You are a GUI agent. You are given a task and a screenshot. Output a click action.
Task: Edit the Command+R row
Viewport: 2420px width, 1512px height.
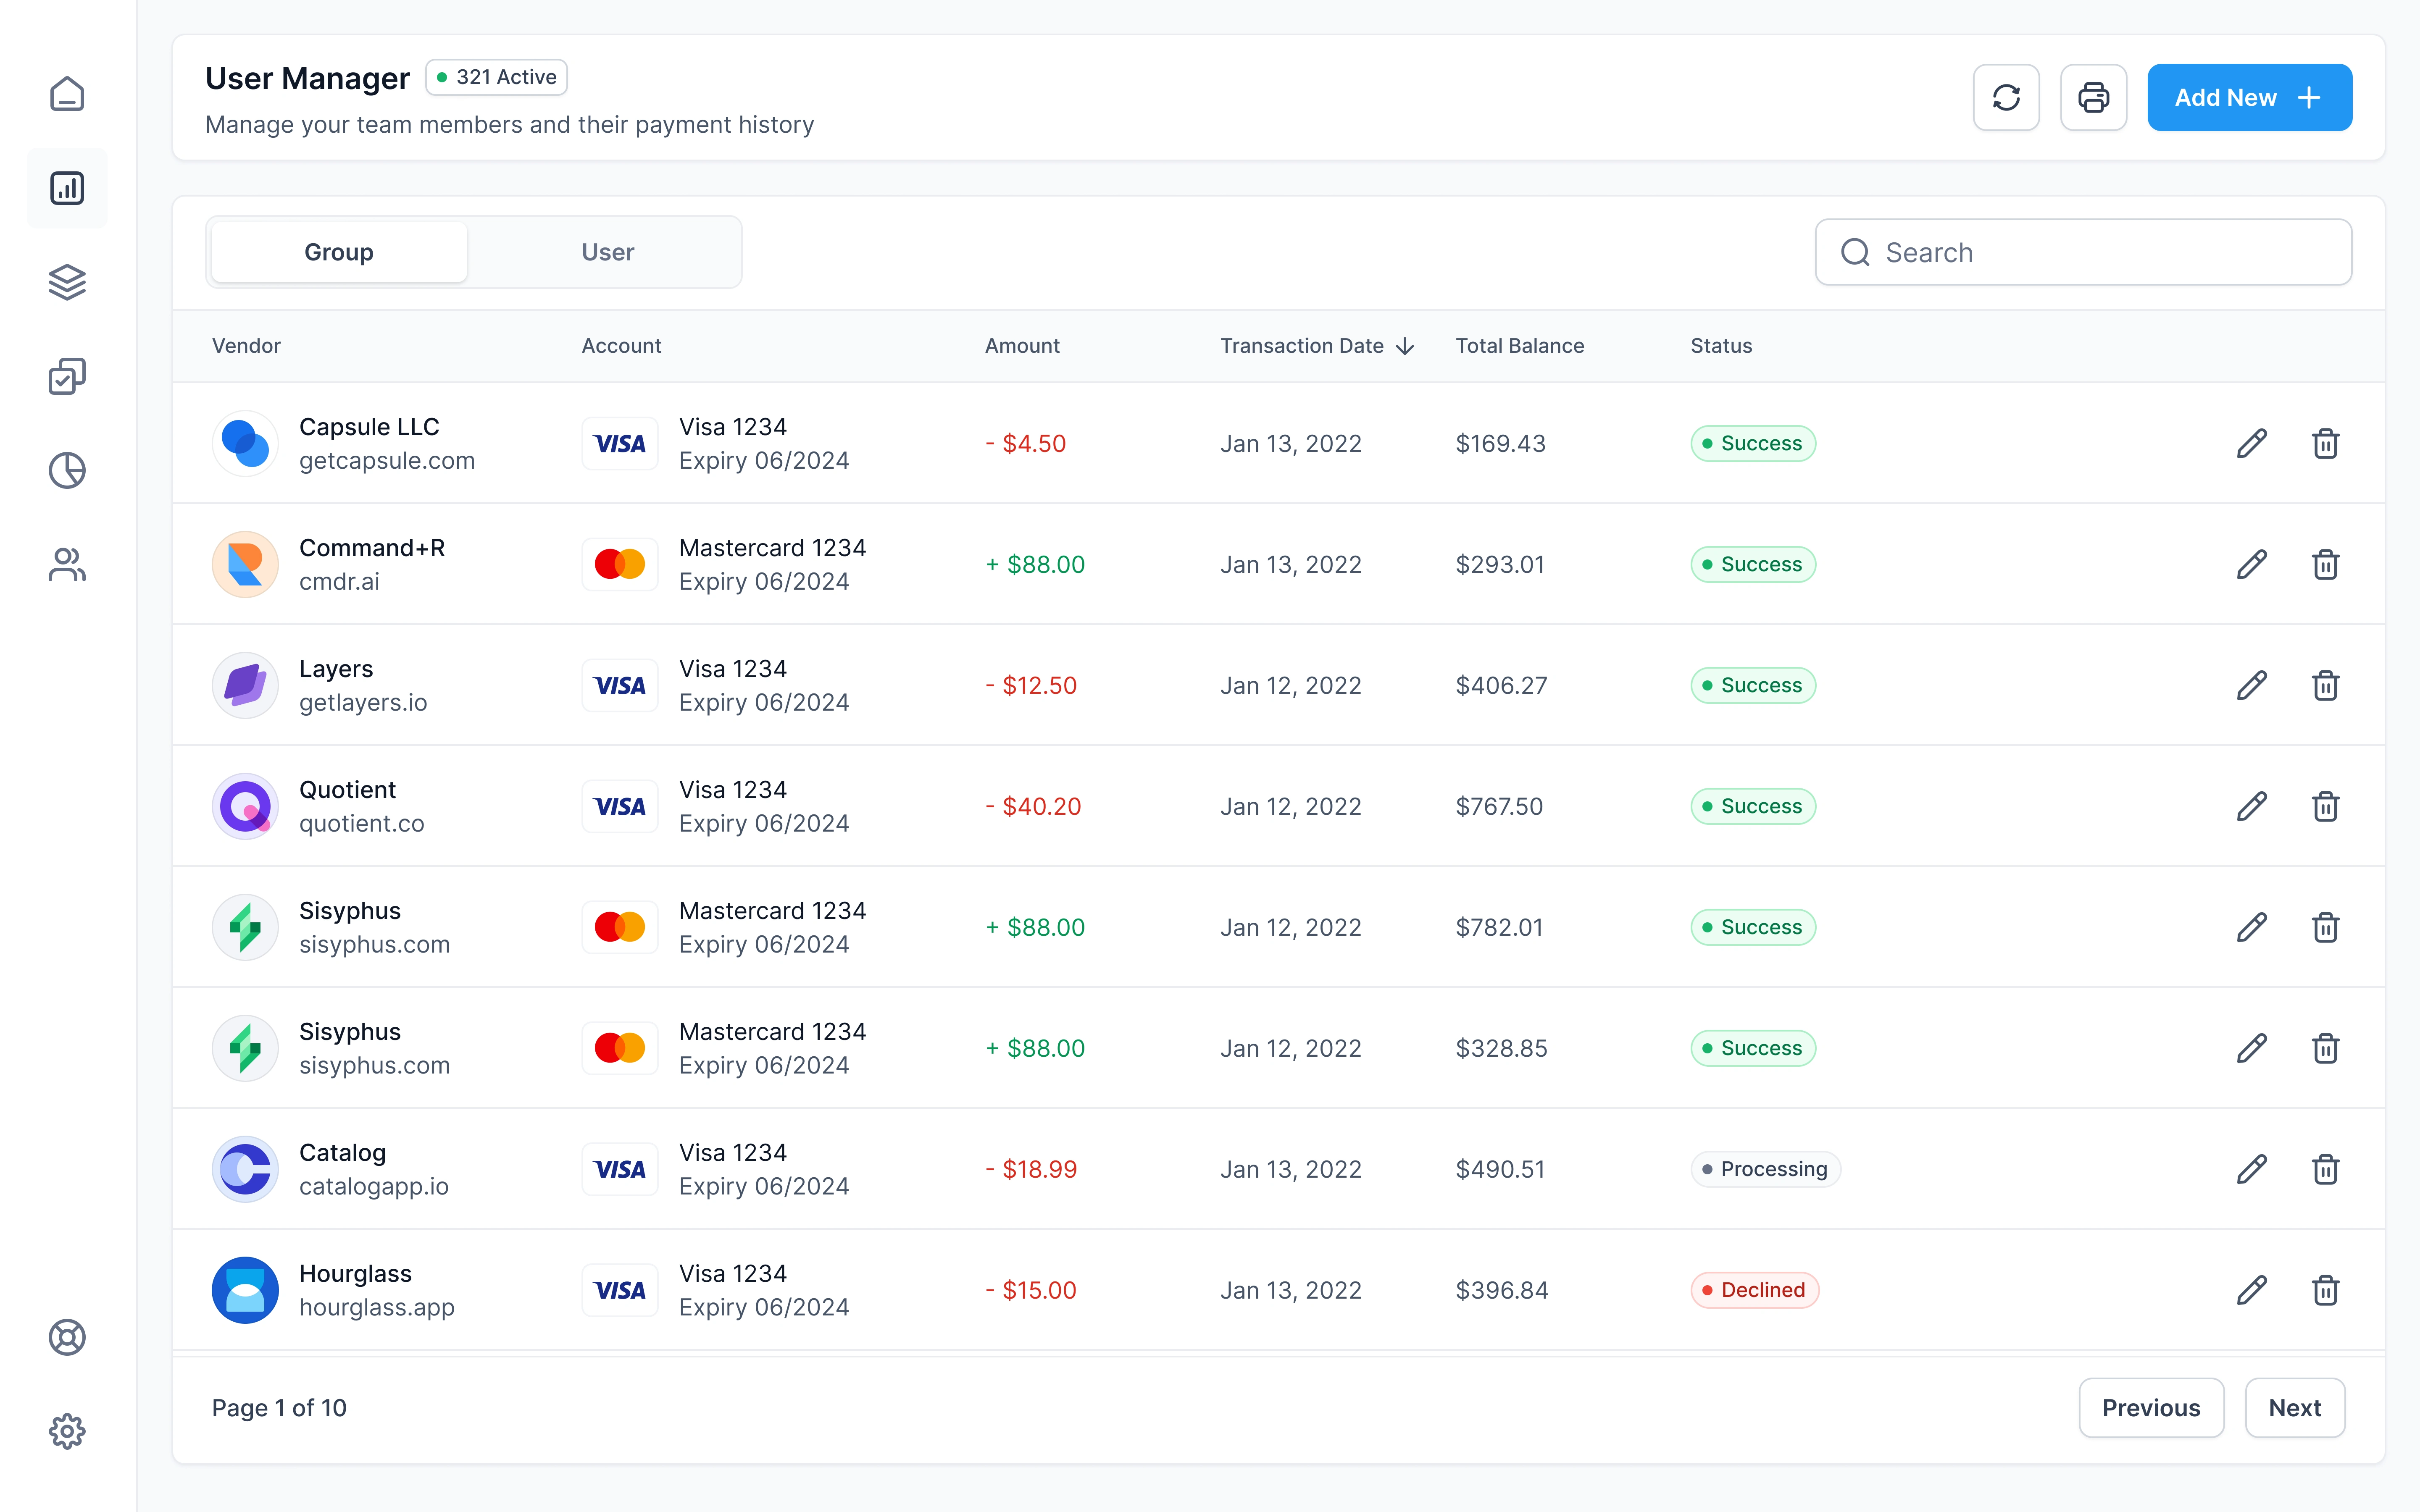(x=2252, y=564)
